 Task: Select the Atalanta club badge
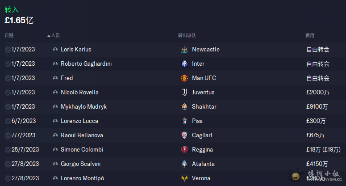pyautogui.click(x=184, y=164)
